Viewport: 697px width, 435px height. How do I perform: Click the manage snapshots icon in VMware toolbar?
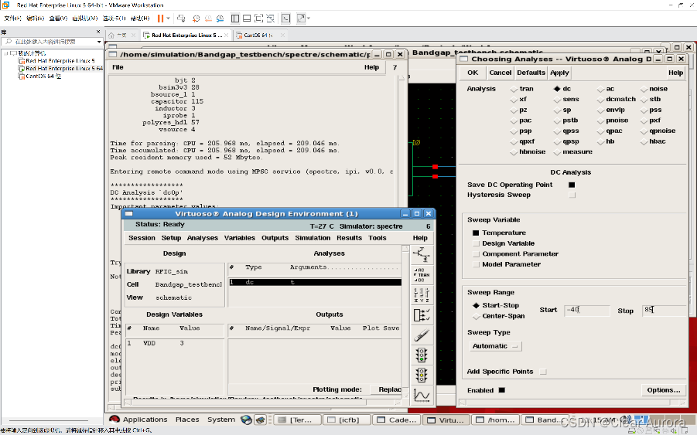220,19
